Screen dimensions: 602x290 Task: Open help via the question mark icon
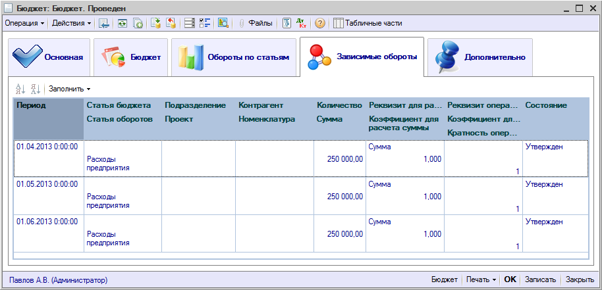[320, 23]
